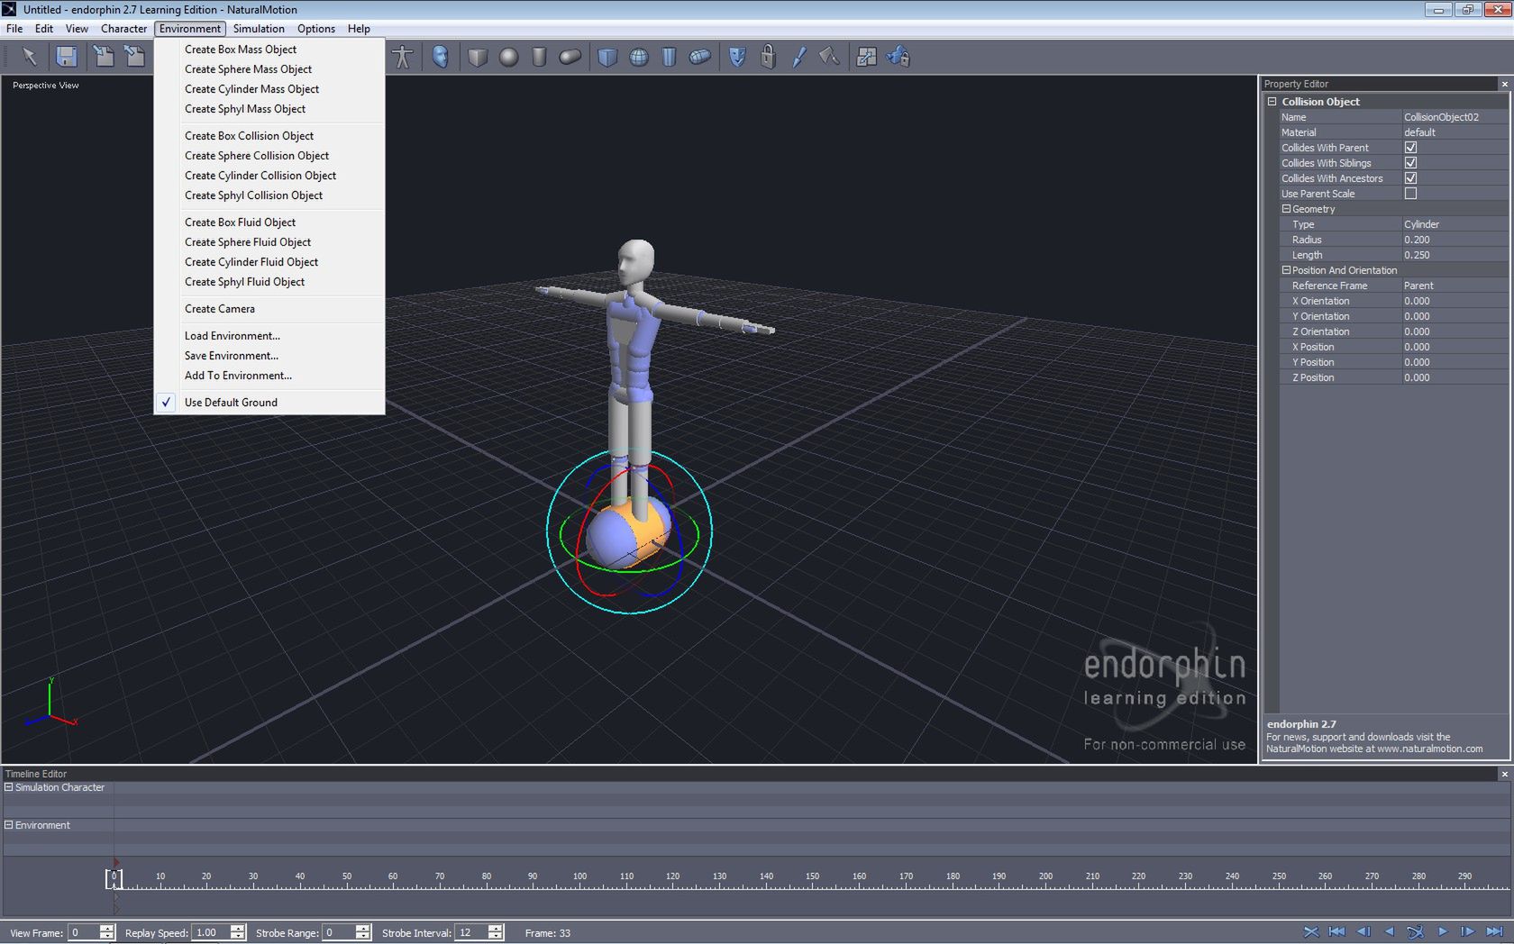This screenshot has height=944, width=1514.
Task: Click the Replay Speed spinner arrows
Action: (238, 932)
